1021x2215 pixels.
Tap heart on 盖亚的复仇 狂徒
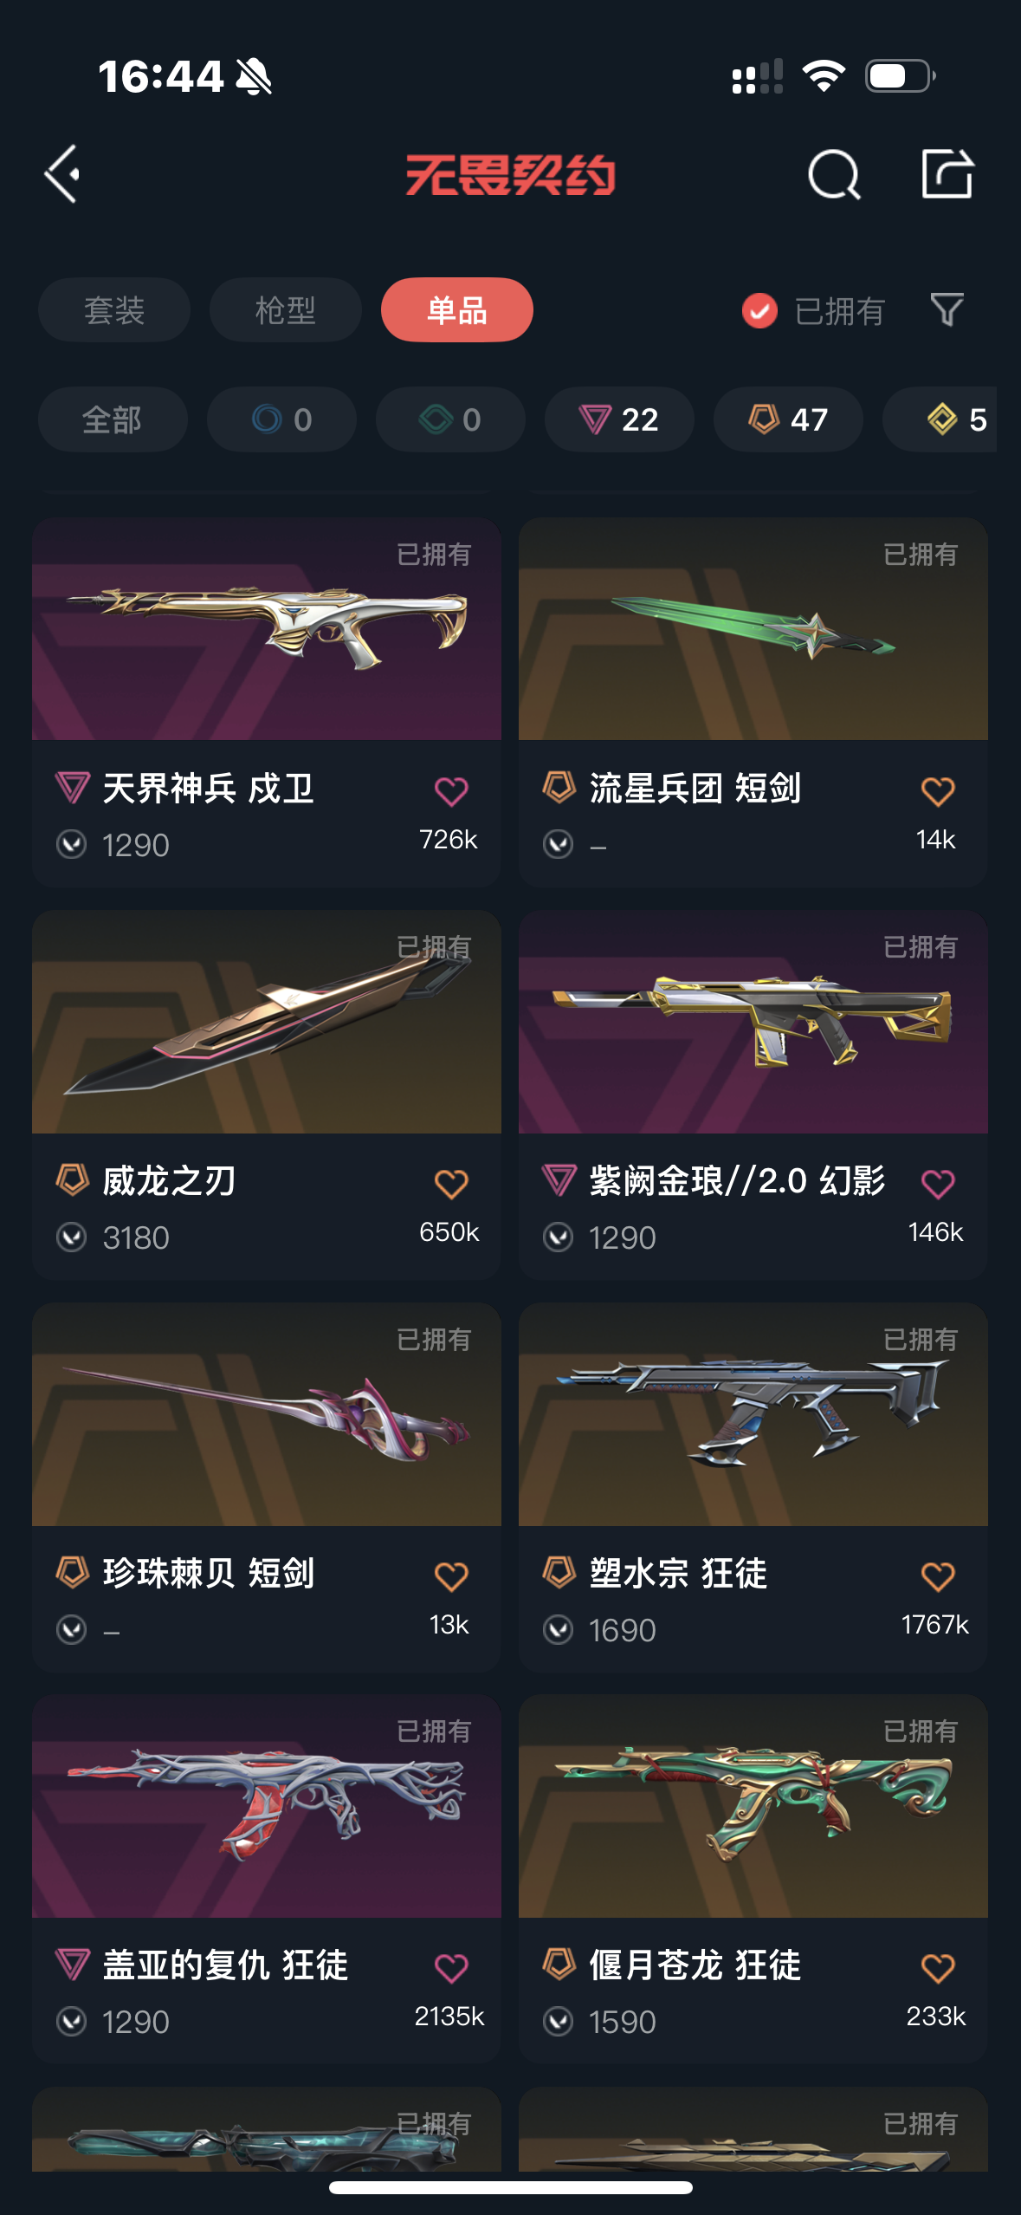click(451, 1968)
